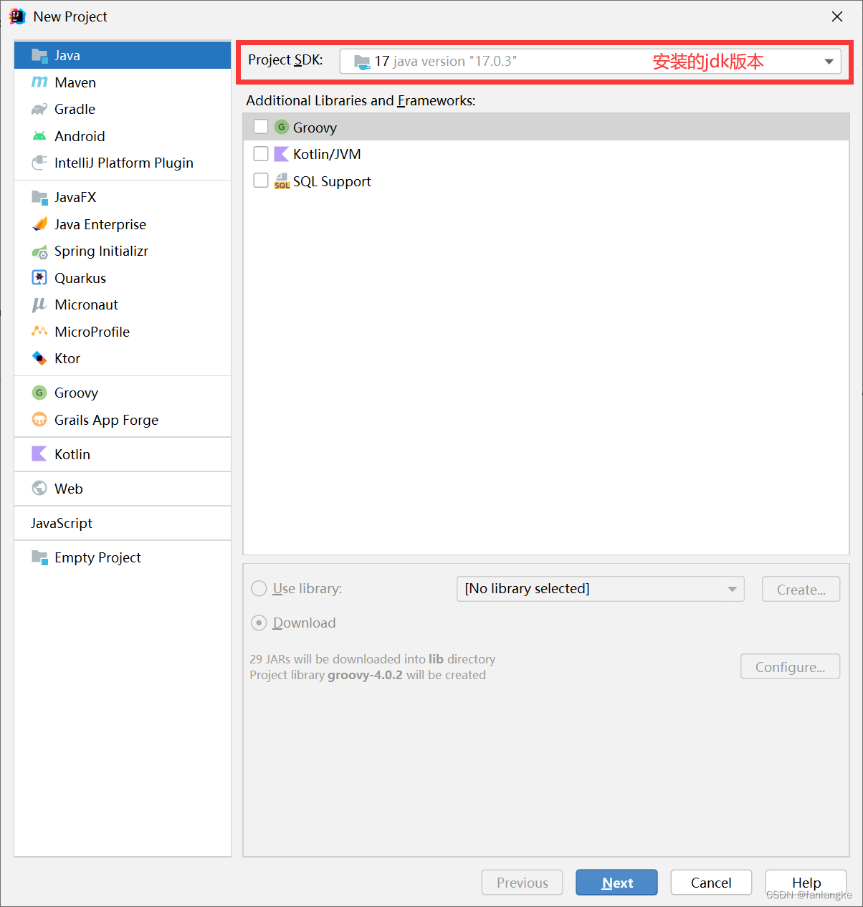Click the Ktor label
The width and height of the screenshot is (863, 907).
click(x=67, y=358)
